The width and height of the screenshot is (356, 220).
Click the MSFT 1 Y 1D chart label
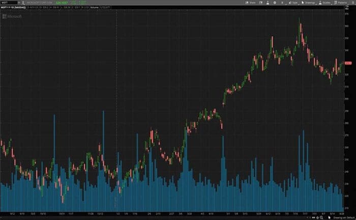13,8
